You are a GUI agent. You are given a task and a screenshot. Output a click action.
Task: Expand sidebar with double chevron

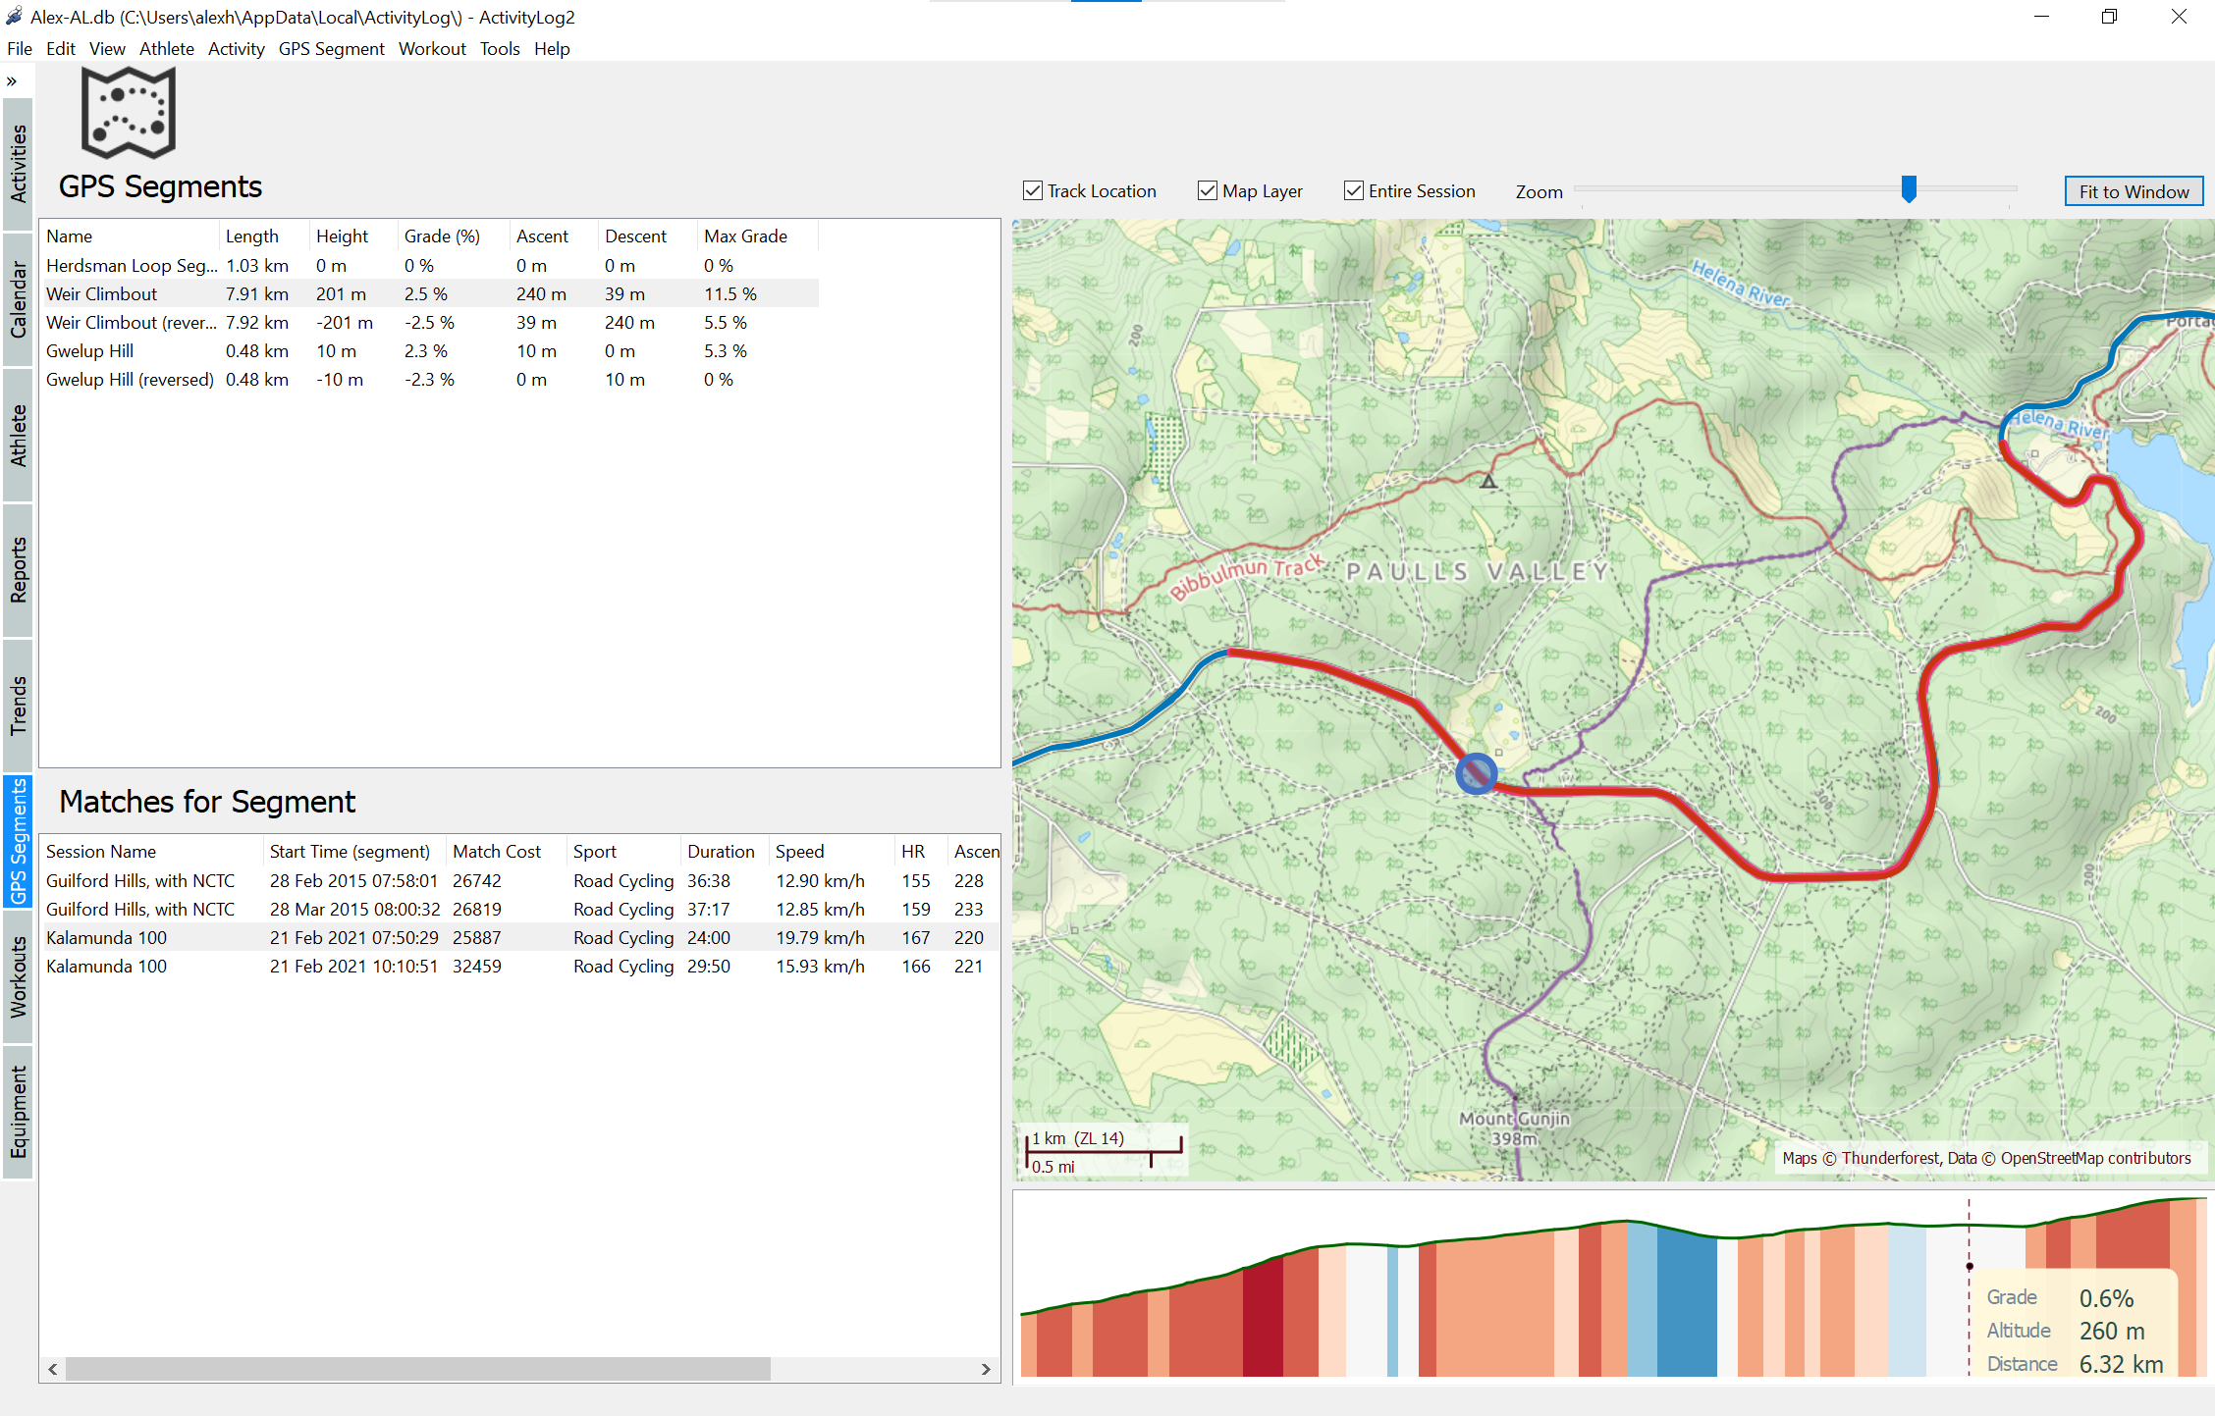12,81
